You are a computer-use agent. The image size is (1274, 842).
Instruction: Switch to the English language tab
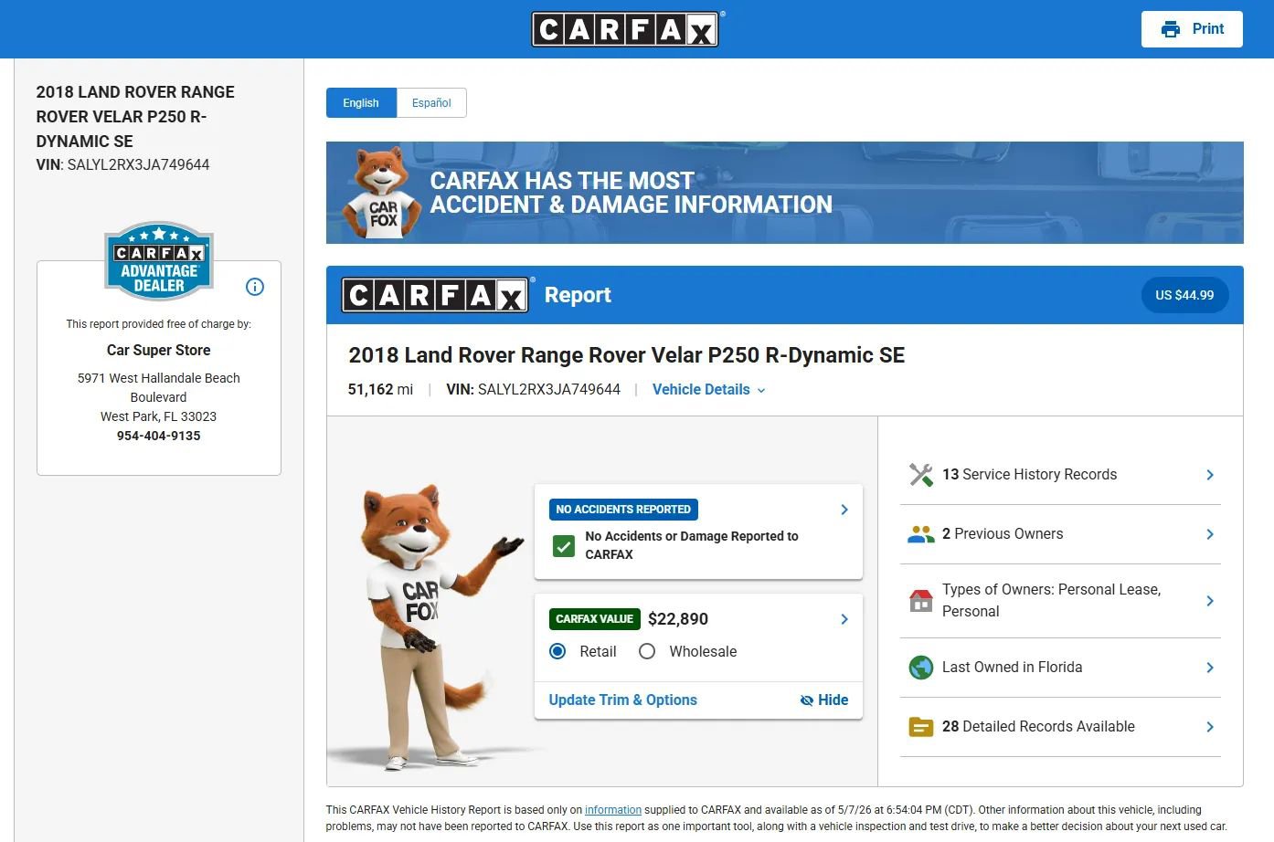click(361, 103)
